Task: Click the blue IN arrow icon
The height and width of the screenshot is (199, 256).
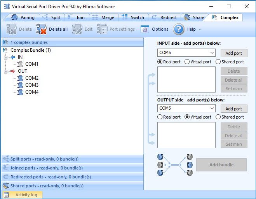Action: click(x=13, y=57)
